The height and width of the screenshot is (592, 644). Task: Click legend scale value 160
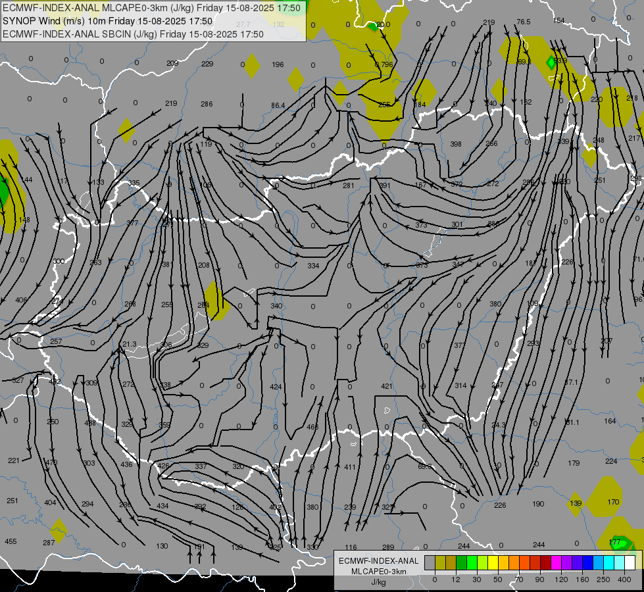[x=582, y=580]
